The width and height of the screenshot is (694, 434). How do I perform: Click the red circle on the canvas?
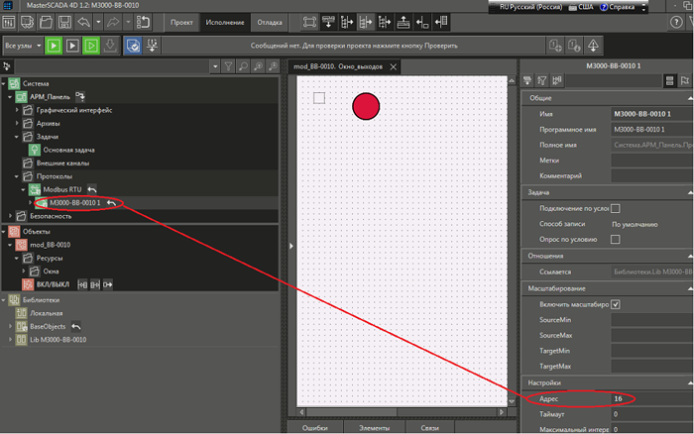pos(366,105)
